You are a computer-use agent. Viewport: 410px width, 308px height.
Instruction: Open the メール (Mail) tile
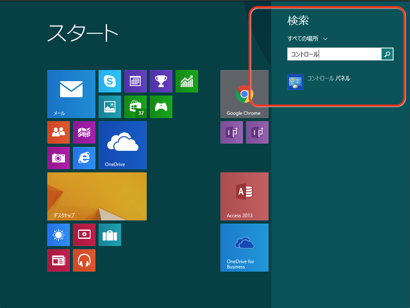(x=71, y=94)
